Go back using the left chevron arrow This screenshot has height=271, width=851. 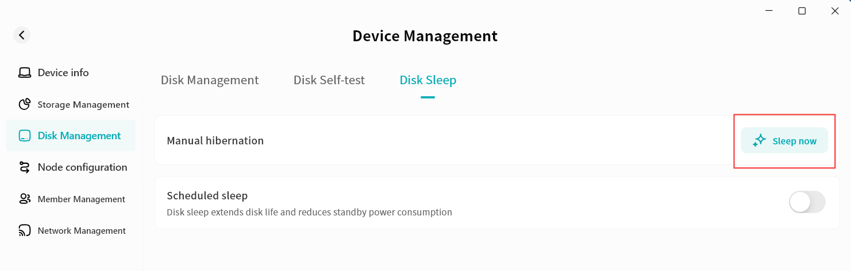[22, 35]
